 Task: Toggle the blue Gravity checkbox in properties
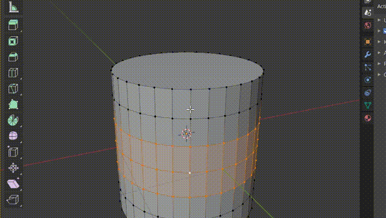[x=385, y=31]
